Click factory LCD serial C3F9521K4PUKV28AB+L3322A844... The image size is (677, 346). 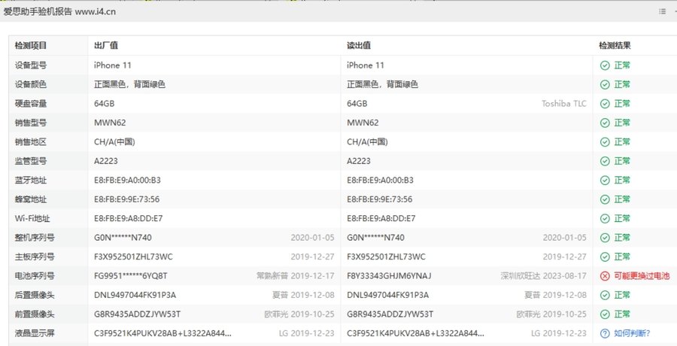point(162,333)
